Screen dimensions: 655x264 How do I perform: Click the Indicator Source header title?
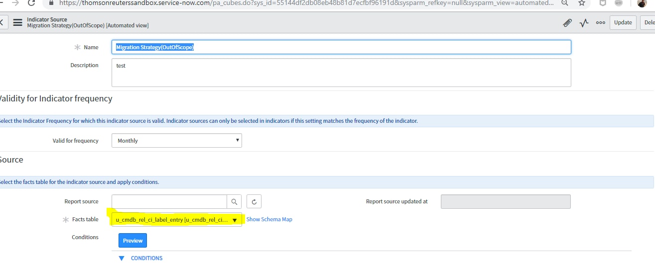click(x=47, y=19)
